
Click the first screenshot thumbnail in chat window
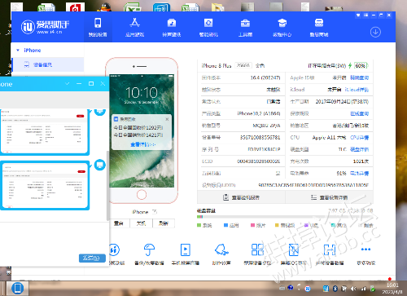point(44,131)
